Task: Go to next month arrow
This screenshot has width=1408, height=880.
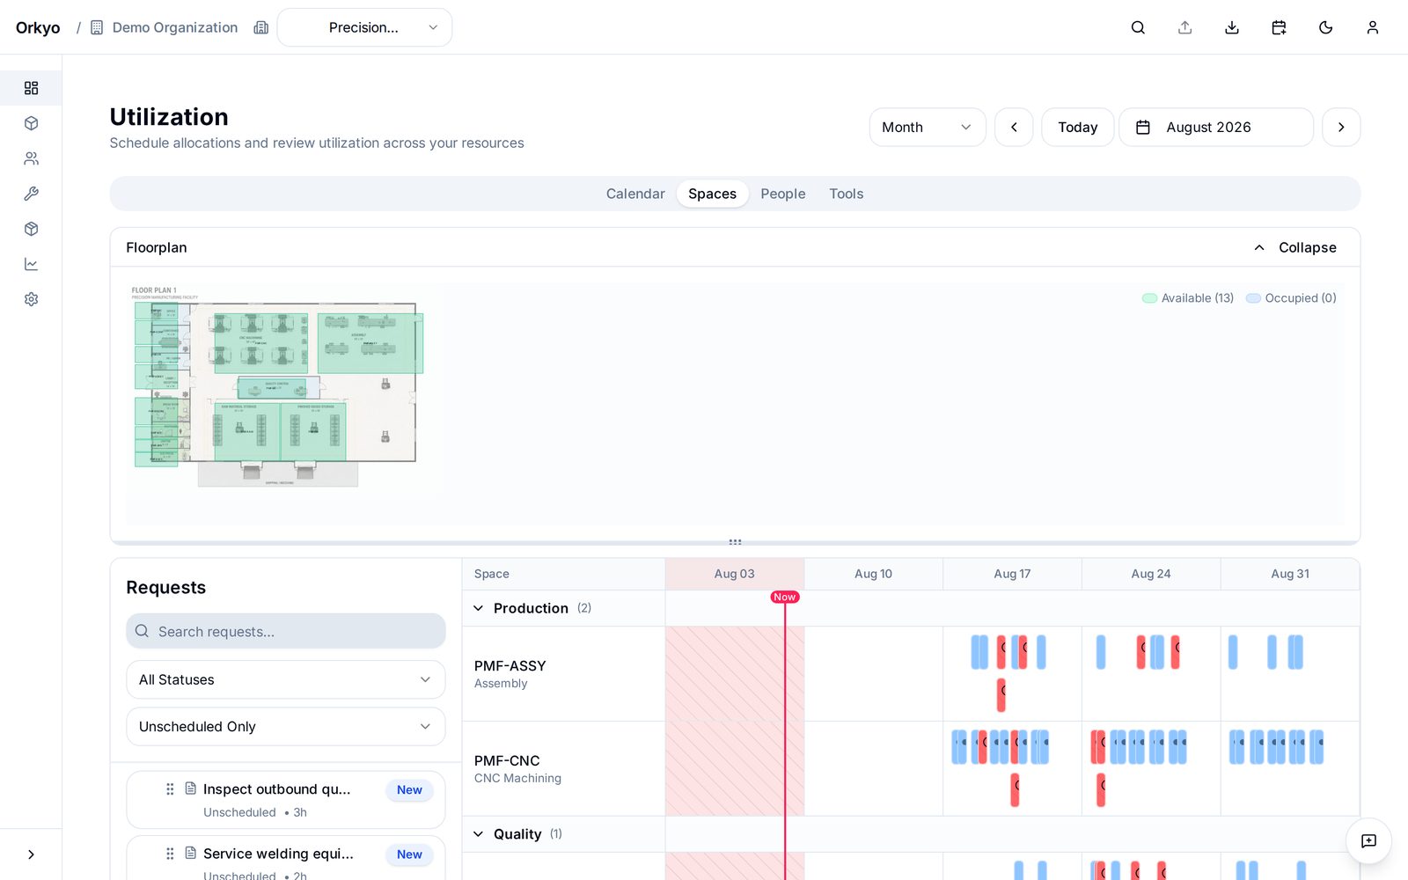Action: tap(1341, 127)
